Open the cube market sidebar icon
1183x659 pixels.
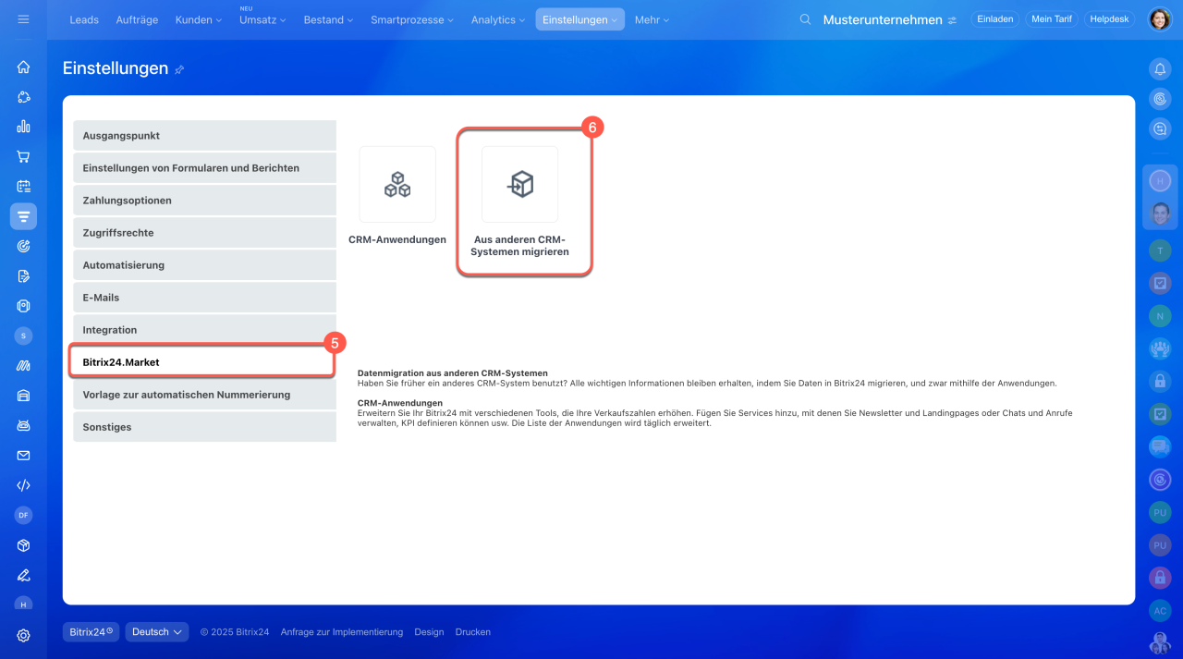tap(23, 545)
